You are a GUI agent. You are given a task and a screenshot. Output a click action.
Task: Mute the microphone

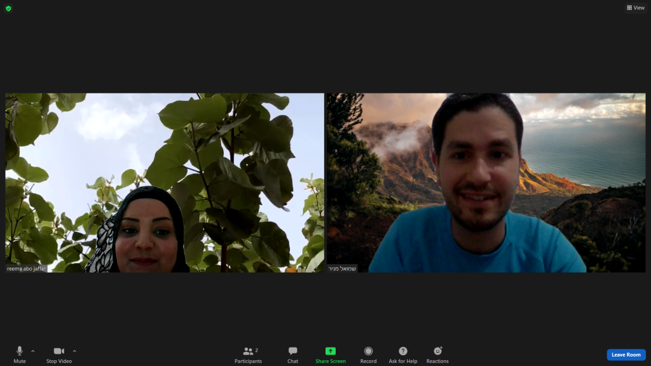tap(20, 351)
